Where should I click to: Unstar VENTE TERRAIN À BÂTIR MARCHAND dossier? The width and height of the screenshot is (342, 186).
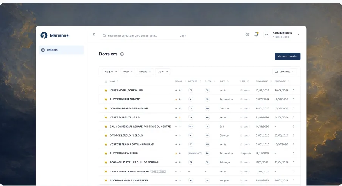pos(106,144)
